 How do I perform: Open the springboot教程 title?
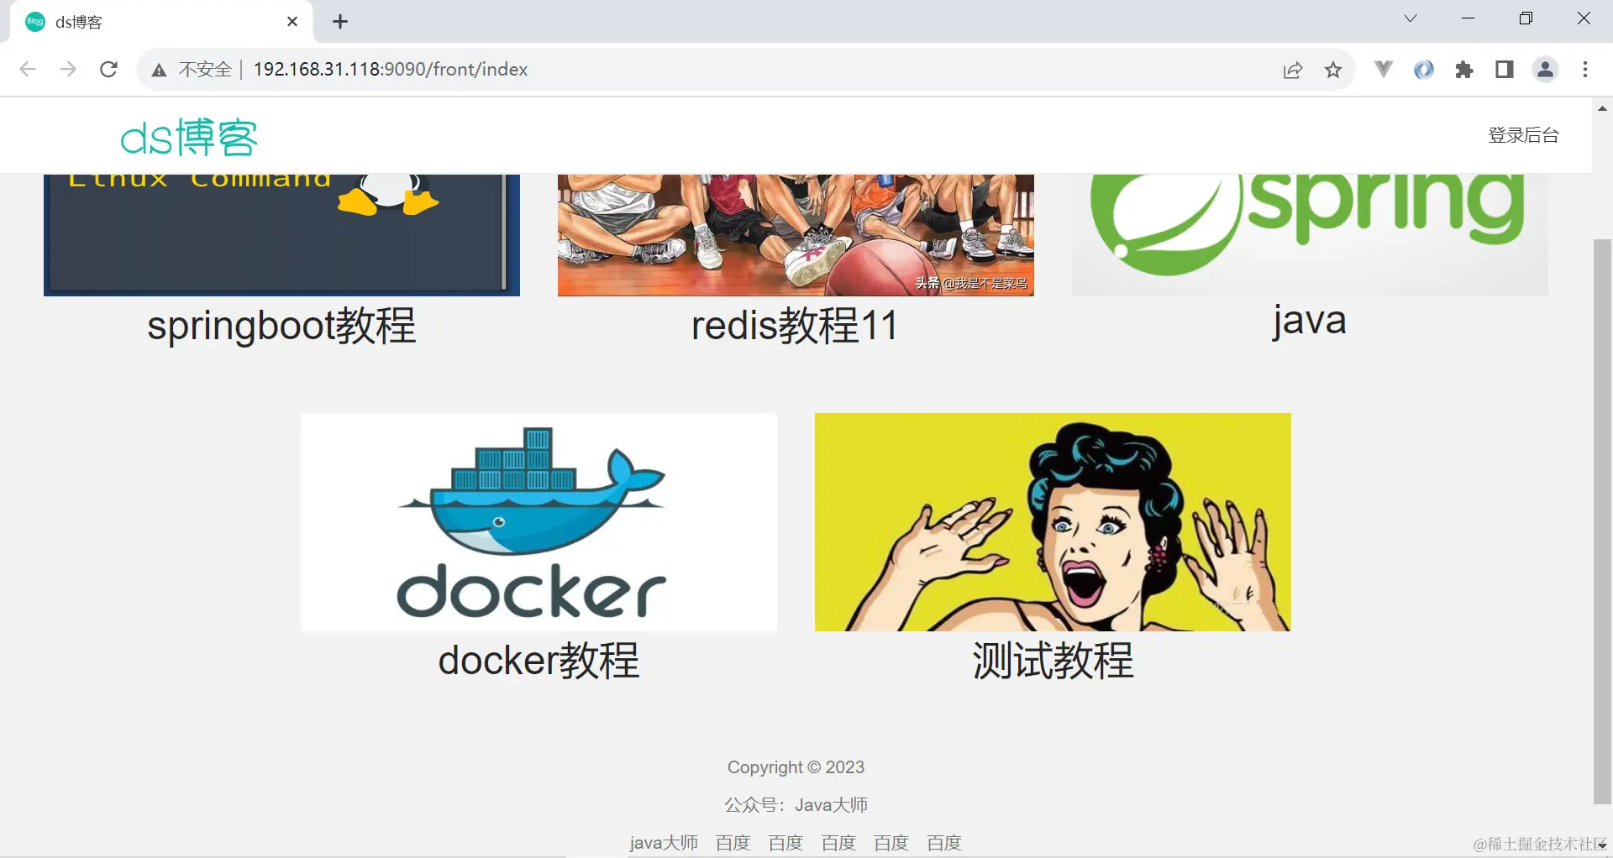[281, 326]
